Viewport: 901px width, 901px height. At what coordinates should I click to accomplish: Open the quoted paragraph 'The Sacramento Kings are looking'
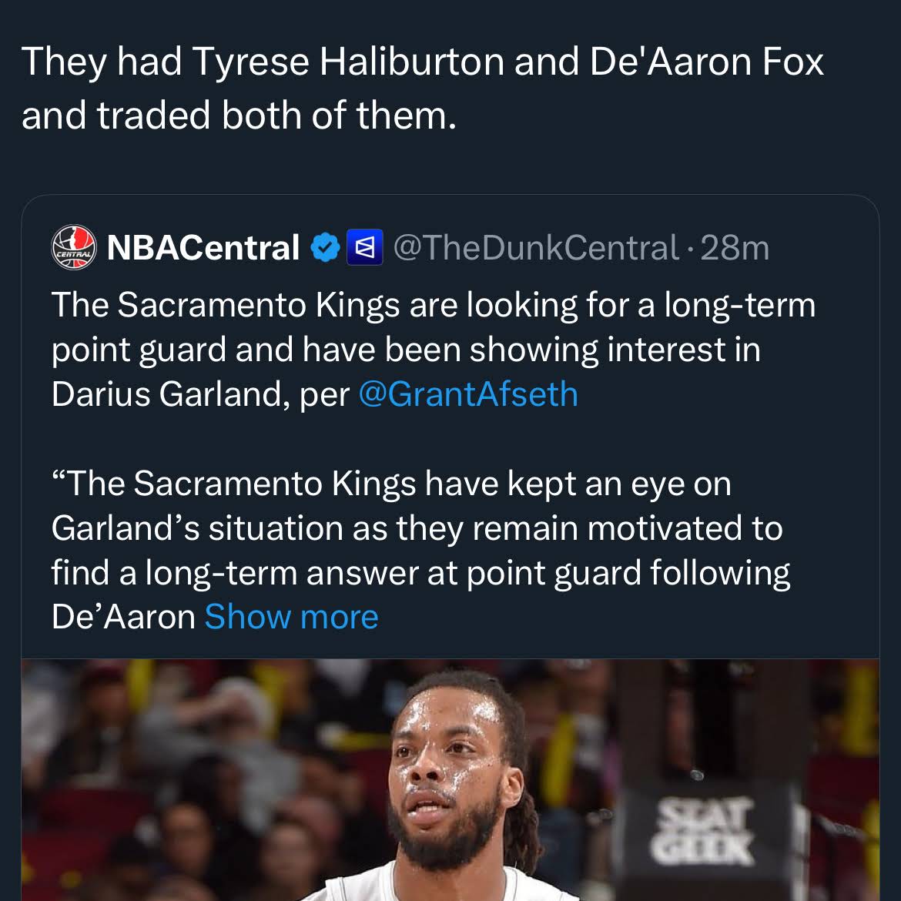click(x=434, y=350)
